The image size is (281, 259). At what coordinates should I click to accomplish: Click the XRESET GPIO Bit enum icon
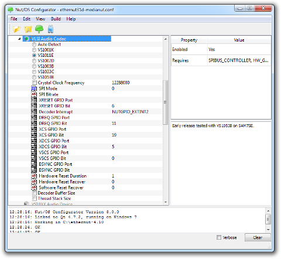coord(34,106)
